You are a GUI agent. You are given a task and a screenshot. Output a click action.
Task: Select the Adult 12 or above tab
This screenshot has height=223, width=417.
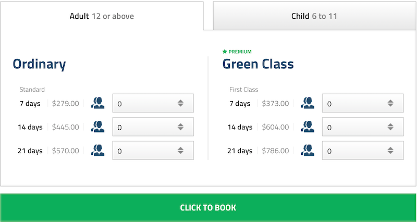(102, 16)
